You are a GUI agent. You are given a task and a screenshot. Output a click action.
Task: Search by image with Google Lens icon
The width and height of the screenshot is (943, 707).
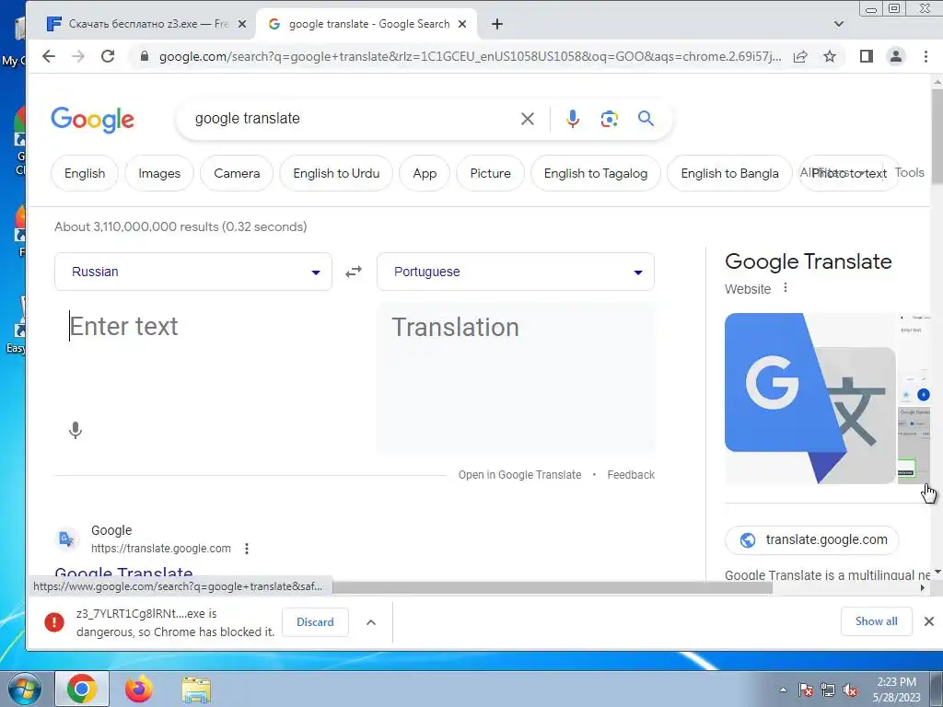tap(609, 119)
